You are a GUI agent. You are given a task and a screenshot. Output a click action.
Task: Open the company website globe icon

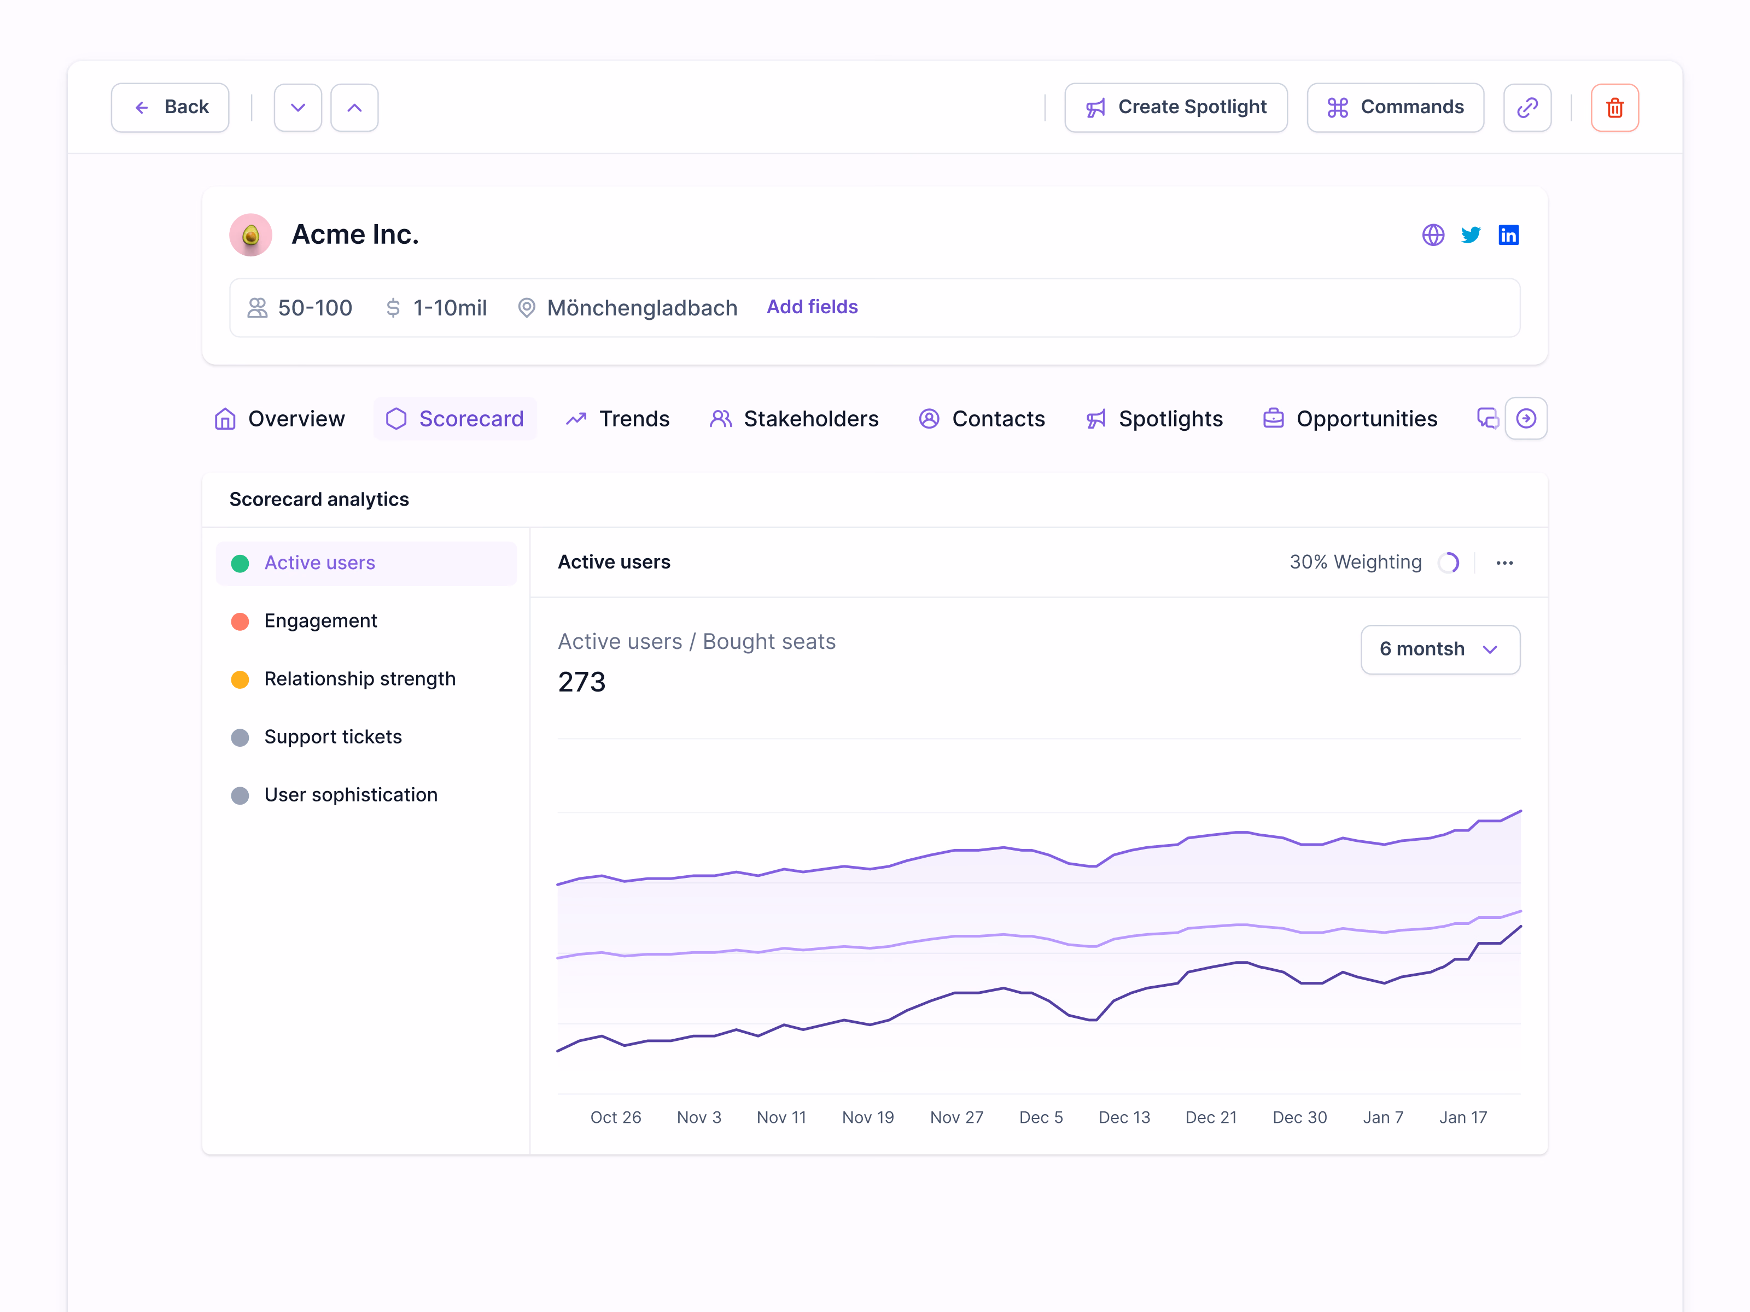pos(1433,235)
